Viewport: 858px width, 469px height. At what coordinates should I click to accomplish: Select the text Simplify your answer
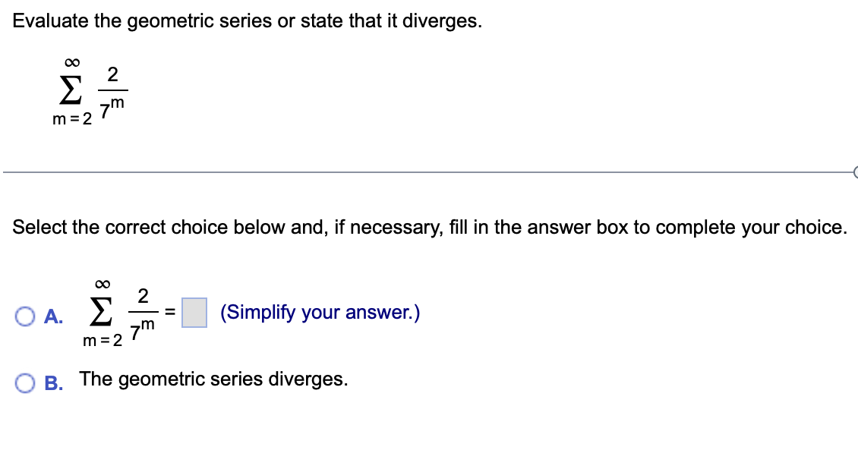pos(318,312)
